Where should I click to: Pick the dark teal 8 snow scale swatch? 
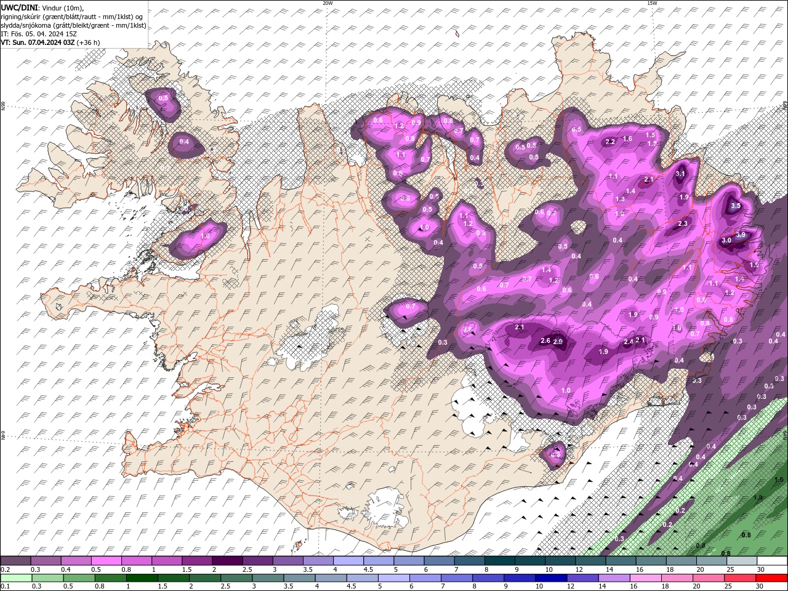(499, 561)
